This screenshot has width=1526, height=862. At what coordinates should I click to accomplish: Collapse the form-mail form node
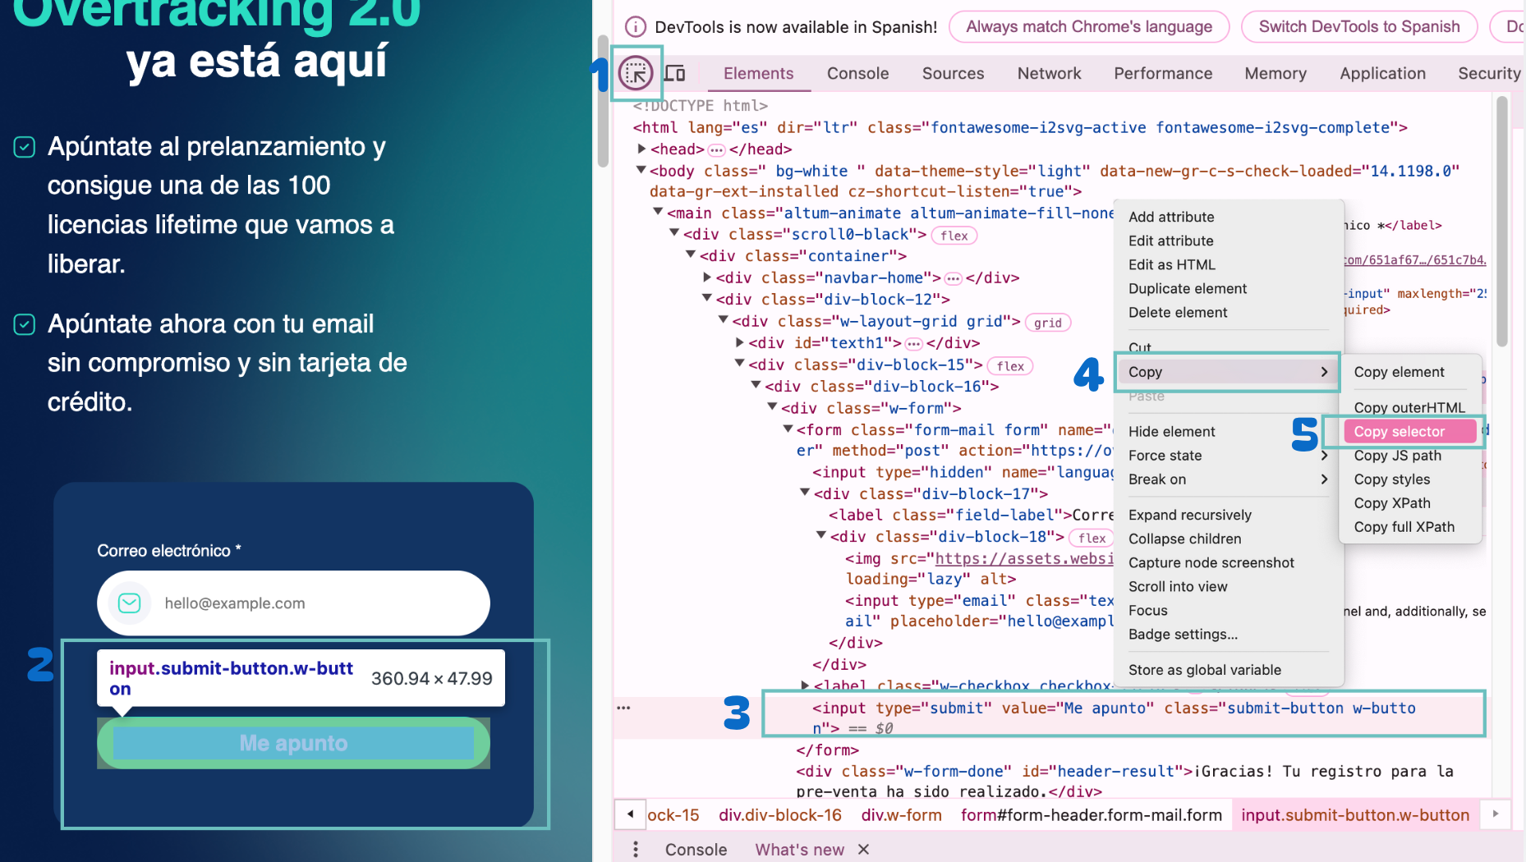pyautogui.click(x=788, y=429)
